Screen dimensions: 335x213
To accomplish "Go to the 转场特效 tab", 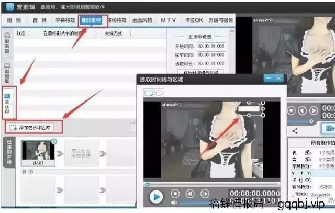I will (117, 20).
